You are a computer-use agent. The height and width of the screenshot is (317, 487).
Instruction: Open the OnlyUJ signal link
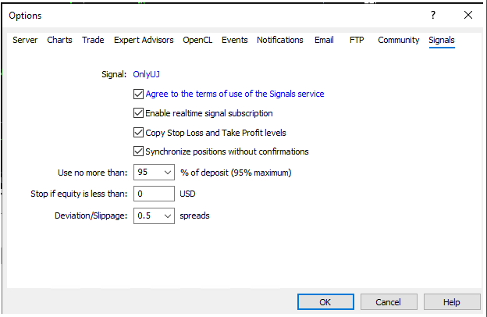[146, 74]
